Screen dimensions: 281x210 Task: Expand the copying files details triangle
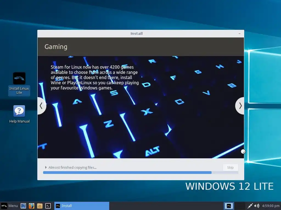click(x=46, y=167)
